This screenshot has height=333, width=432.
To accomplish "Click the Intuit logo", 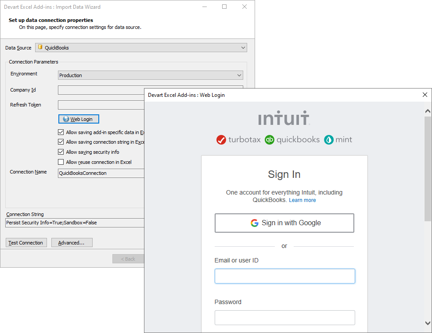I will coord(284,118).
